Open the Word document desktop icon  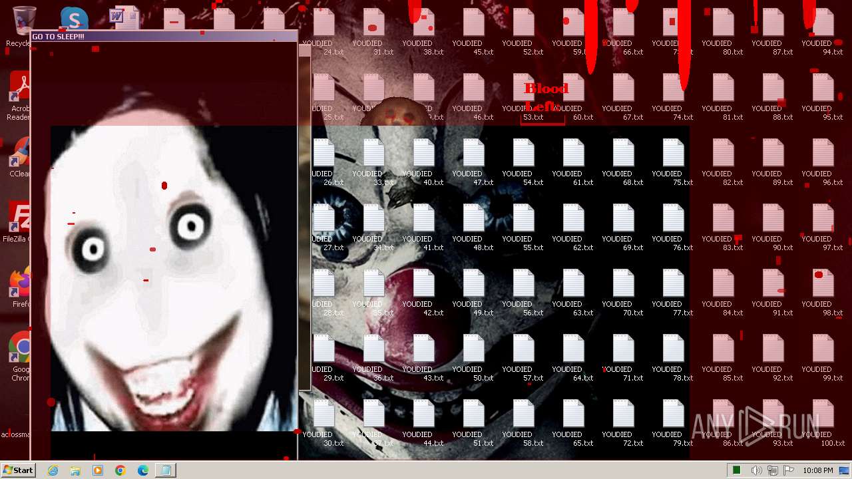click(x=124, y=19)
